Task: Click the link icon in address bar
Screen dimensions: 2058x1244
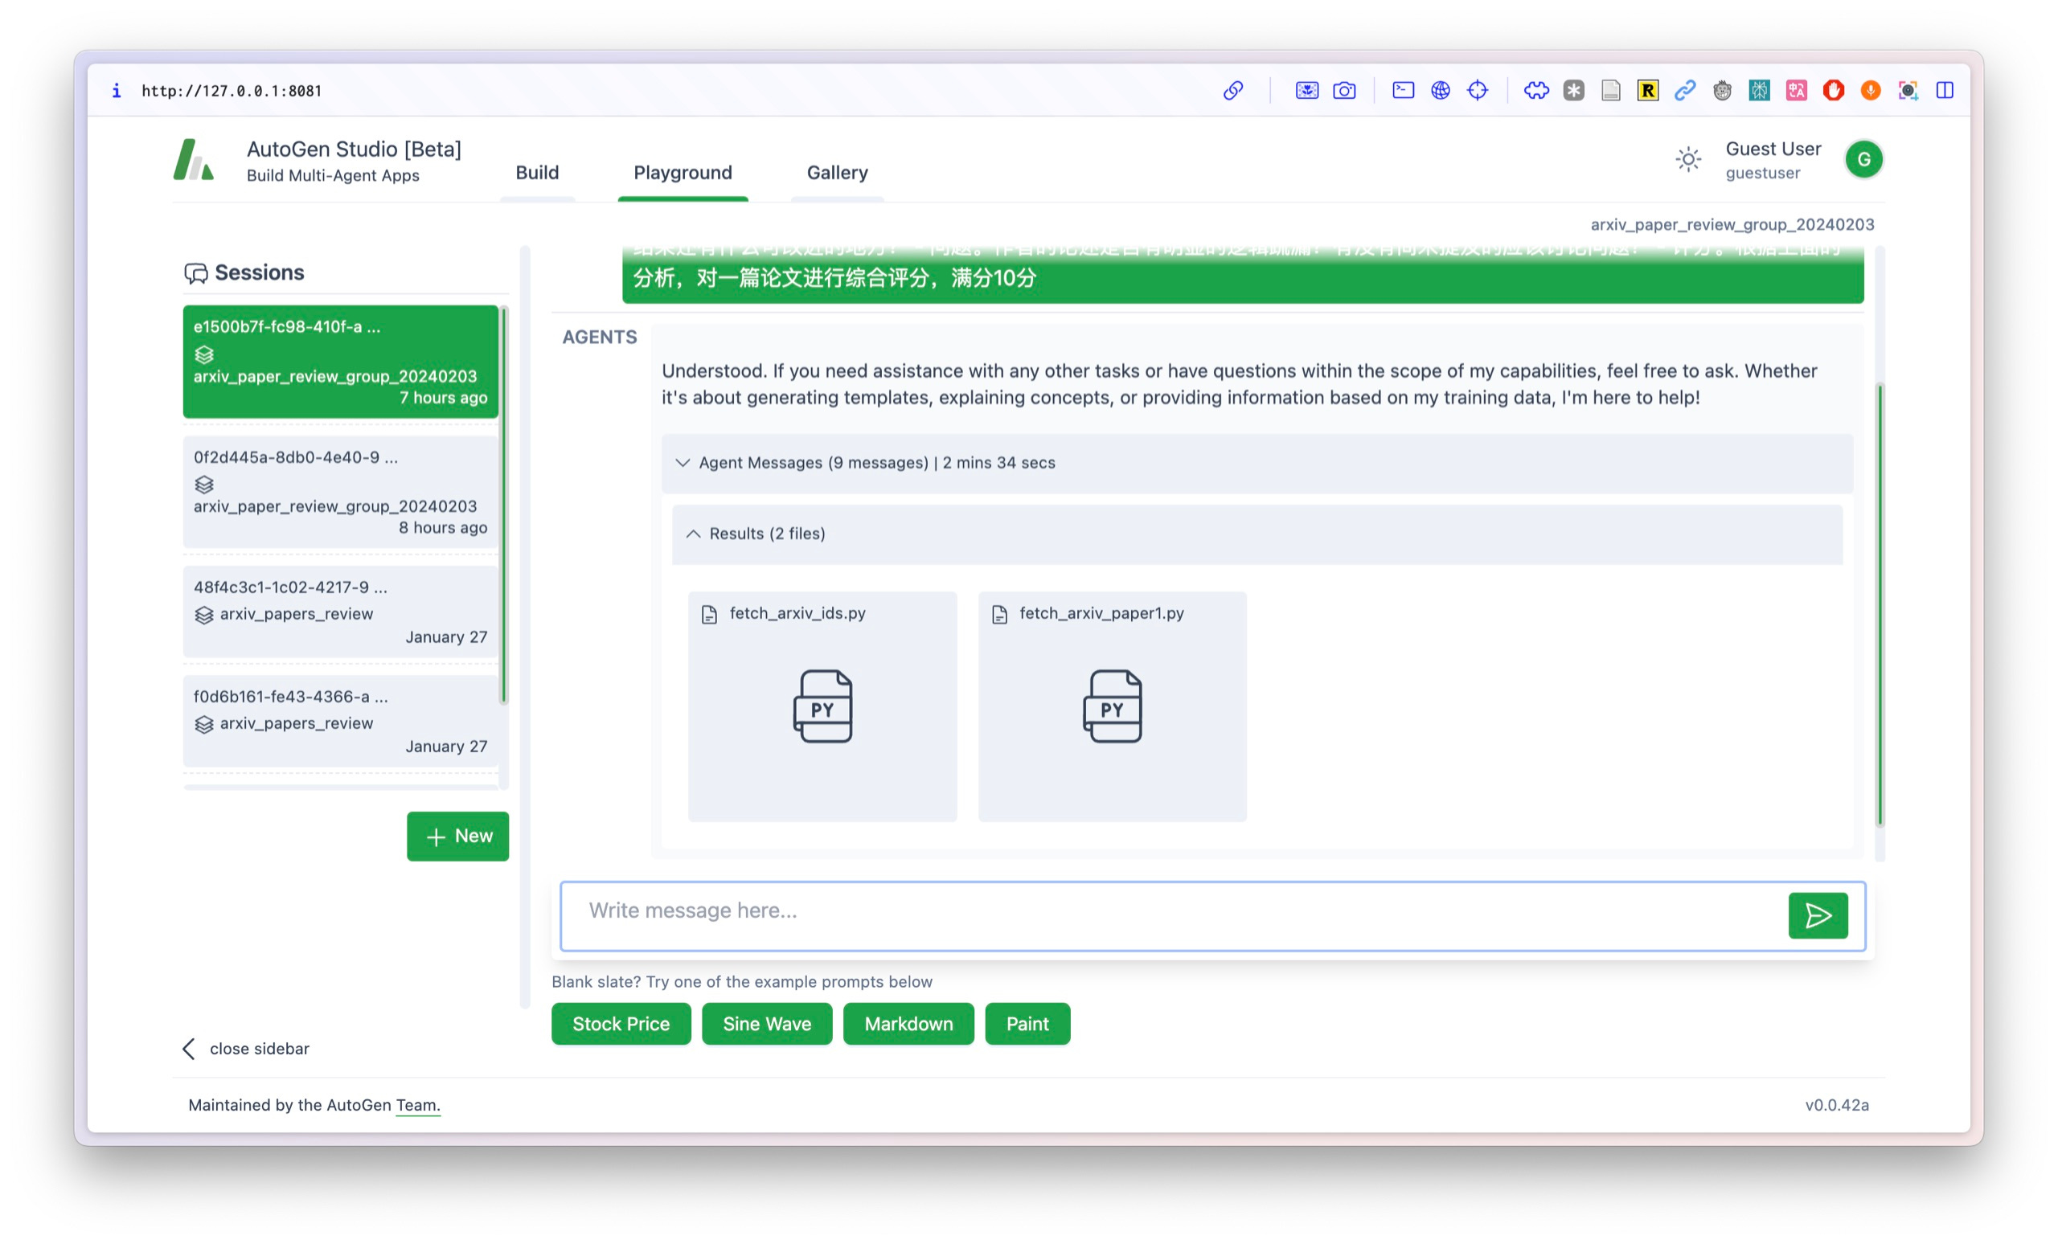Action: [x=1233, y=90]
